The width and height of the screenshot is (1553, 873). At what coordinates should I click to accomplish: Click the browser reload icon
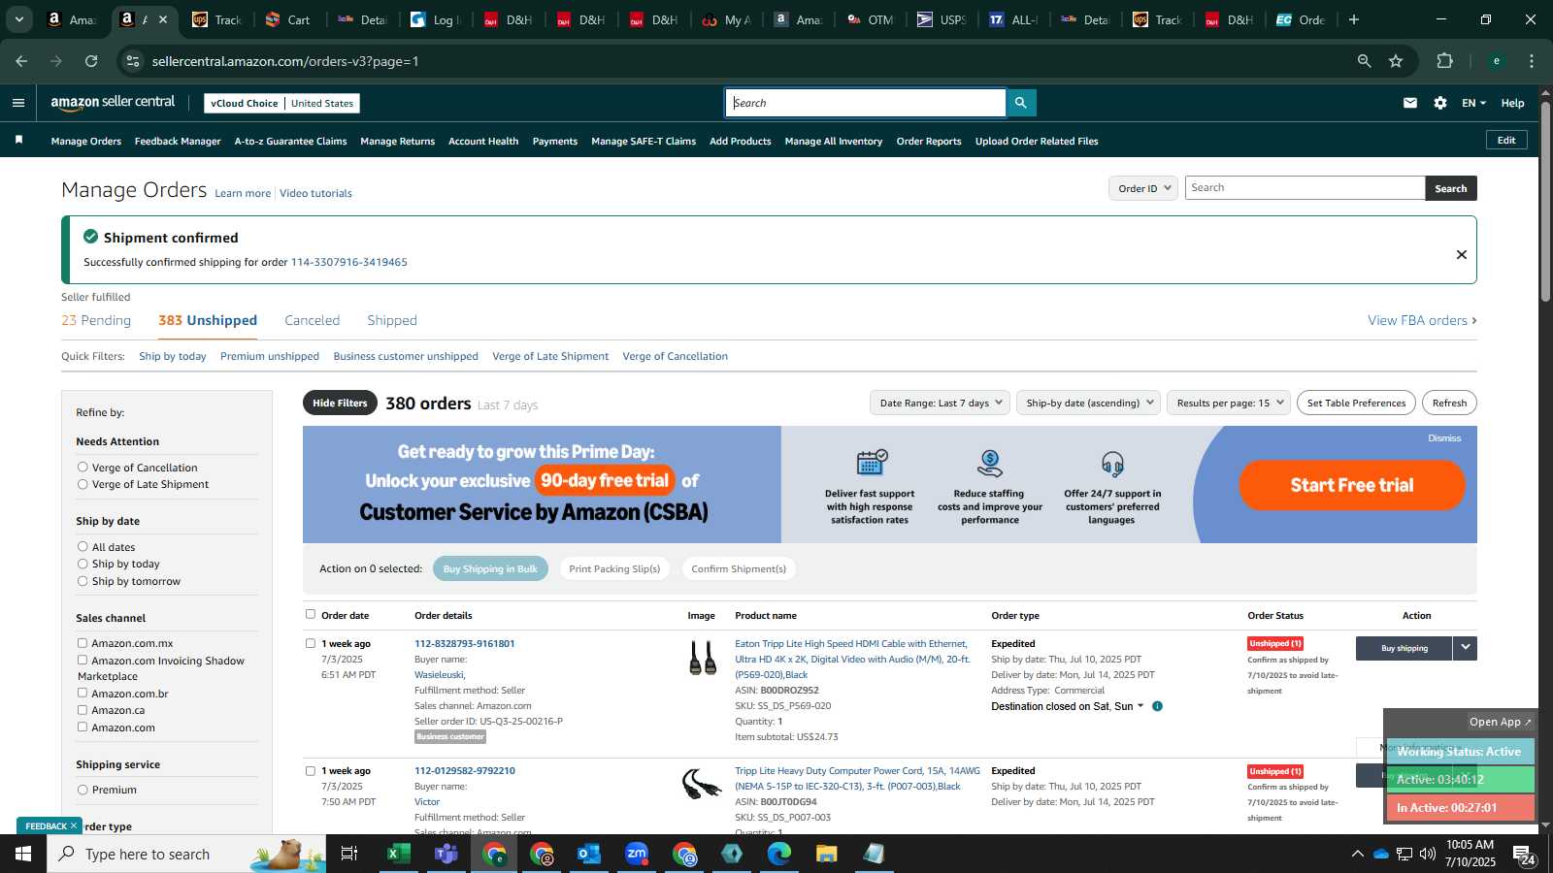[x=91, y=61]
